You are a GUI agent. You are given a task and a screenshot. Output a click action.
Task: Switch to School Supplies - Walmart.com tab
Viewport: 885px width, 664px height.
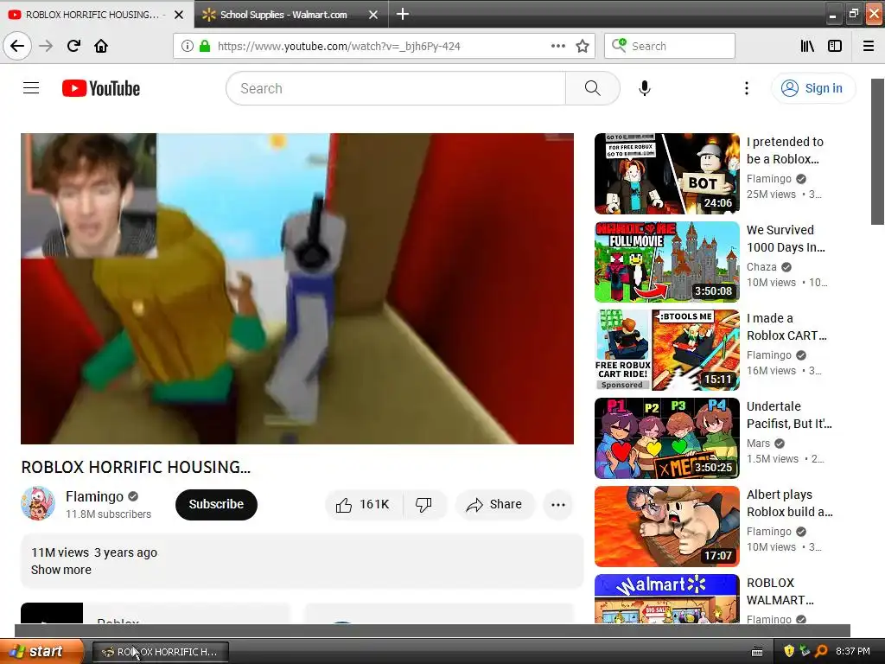[283, 15]
